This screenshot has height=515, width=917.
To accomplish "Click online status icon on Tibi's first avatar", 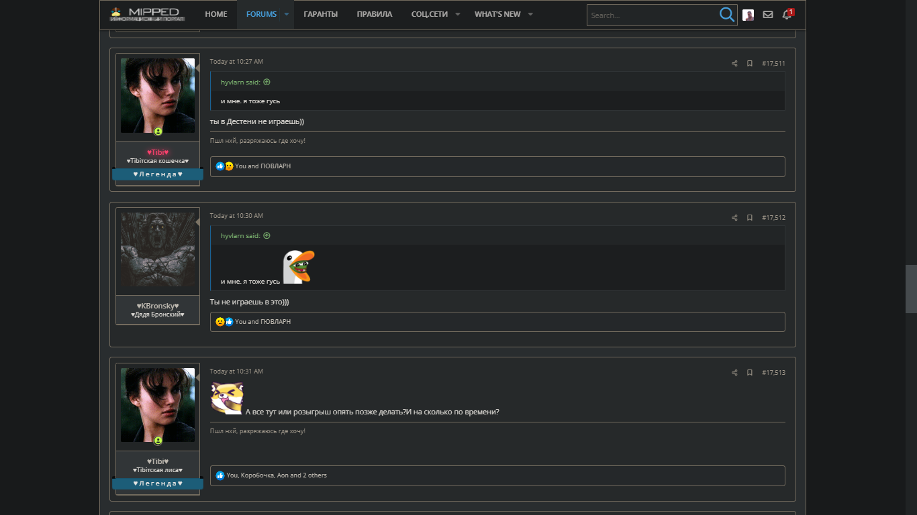I will [x=158, y=131].
